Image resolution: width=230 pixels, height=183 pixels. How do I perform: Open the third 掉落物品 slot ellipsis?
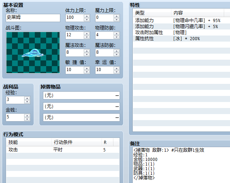coord(117,117)
